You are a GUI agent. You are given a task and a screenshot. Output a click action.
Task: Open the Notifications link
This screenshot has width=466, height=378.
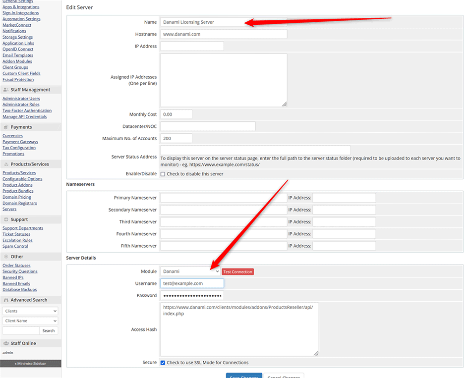[x=14, y=31]
